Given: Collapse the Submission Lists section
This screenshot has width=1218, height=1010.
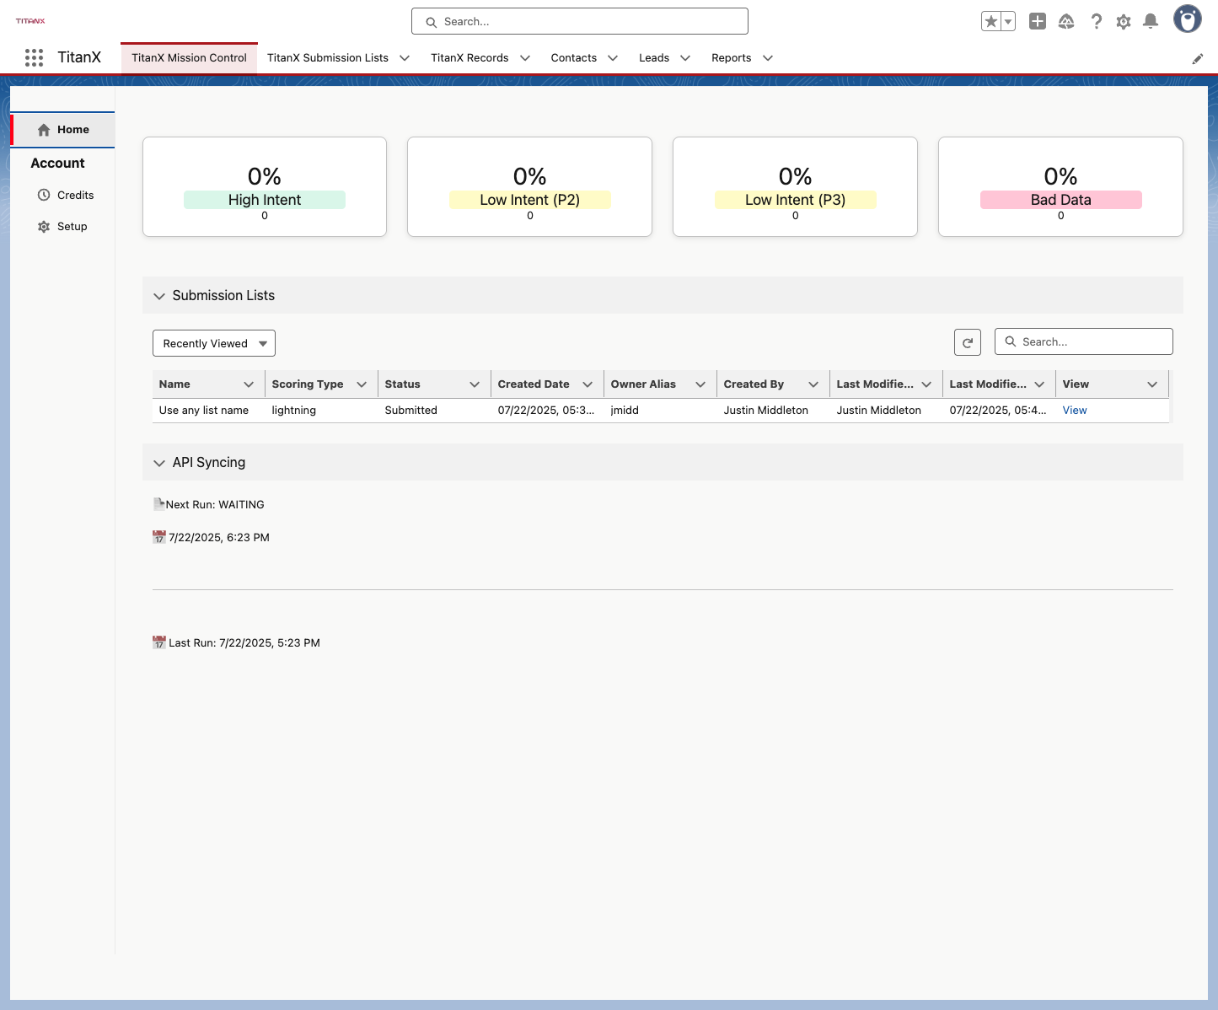Looking at the screenshot, I should (x=159, y=296).
